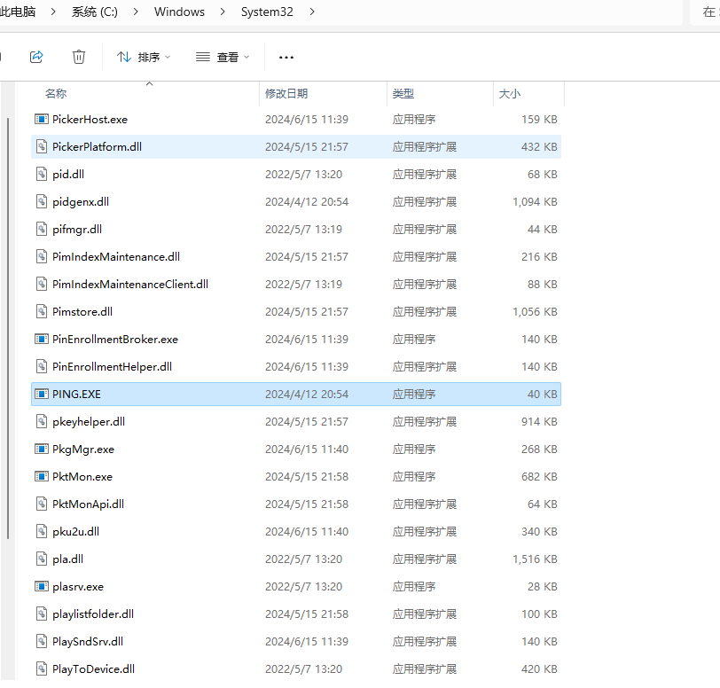Image resolution: width=720 pixels, height=688 pixels.
Task: Select PinEnrollmentBroker.exe file icon
Action: (x=42, y=340)
